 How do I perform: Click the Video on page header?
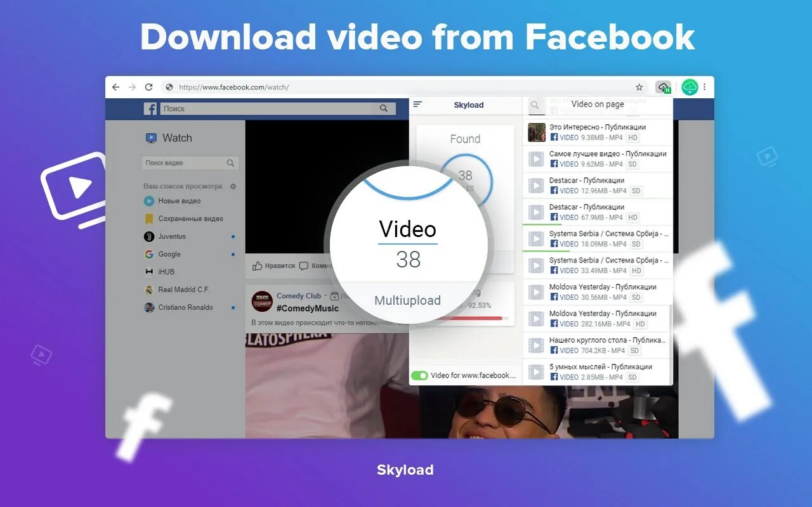598,104
